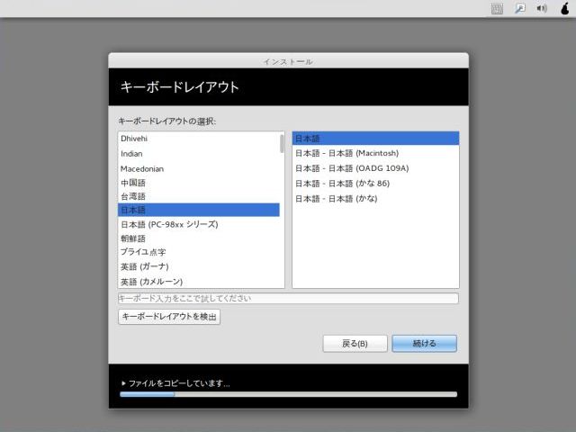Click the keyboard test input field

[288, 298]
